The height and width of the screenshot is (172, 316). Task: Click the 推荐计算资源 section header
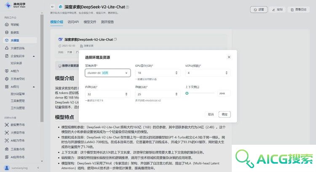point(69,65)
